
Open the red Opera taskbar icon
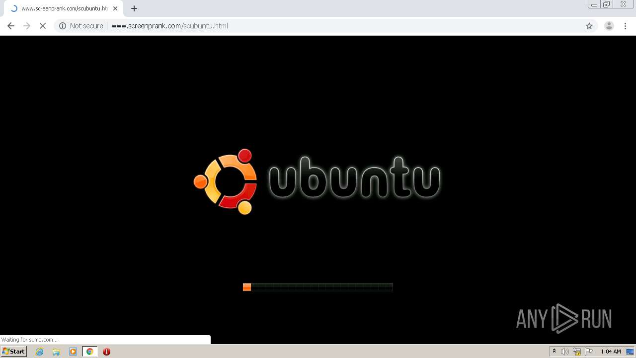(x=106, y=352)
